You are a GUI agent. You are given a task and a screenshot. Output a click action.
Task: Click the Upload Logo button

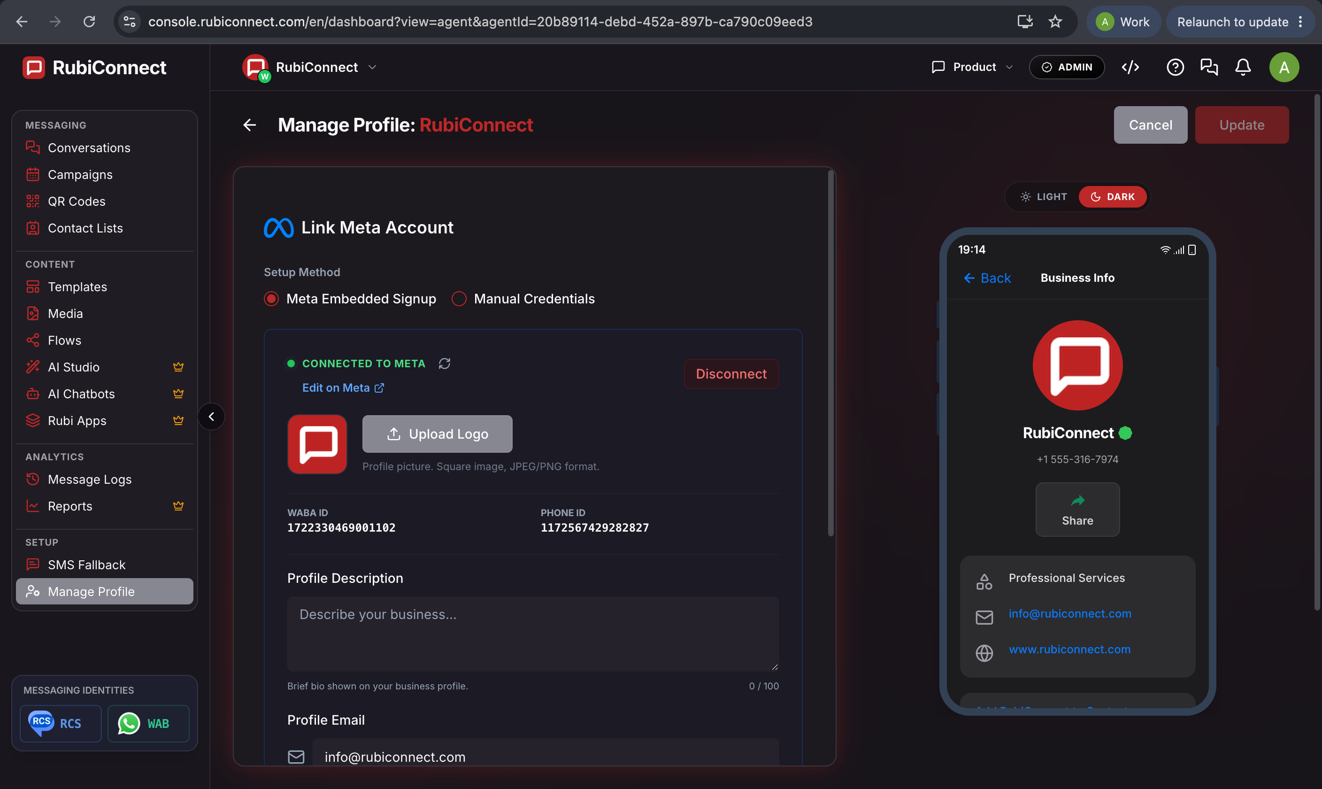(x=437, y=434)
